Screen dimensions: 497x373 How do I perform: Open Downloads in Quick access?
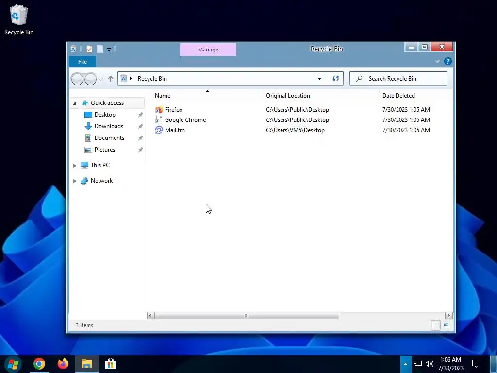pyautogui.click(x=109, y=126)
